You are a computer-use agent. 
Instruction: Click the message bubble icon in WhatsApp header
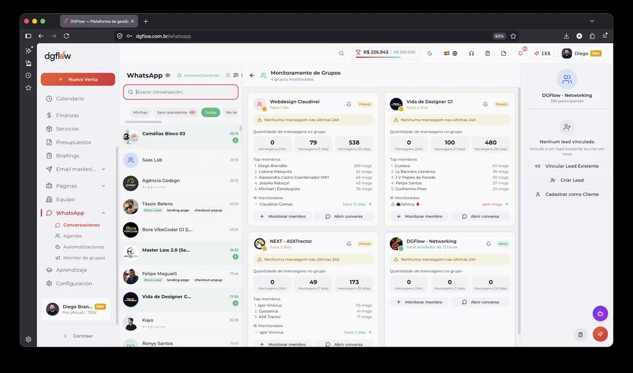click(236, 75)
